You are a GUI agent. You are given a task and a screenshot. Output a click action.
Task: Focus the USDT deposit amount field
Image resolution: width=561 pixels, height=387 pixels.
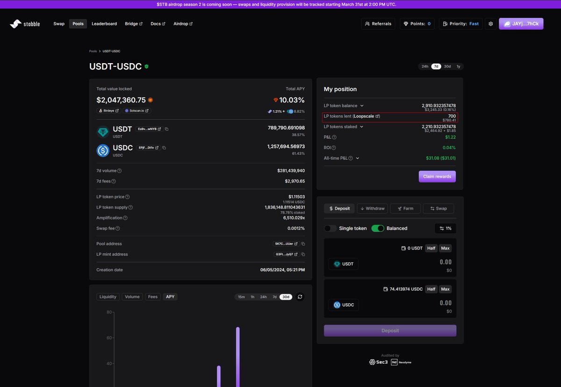point(446,262)
